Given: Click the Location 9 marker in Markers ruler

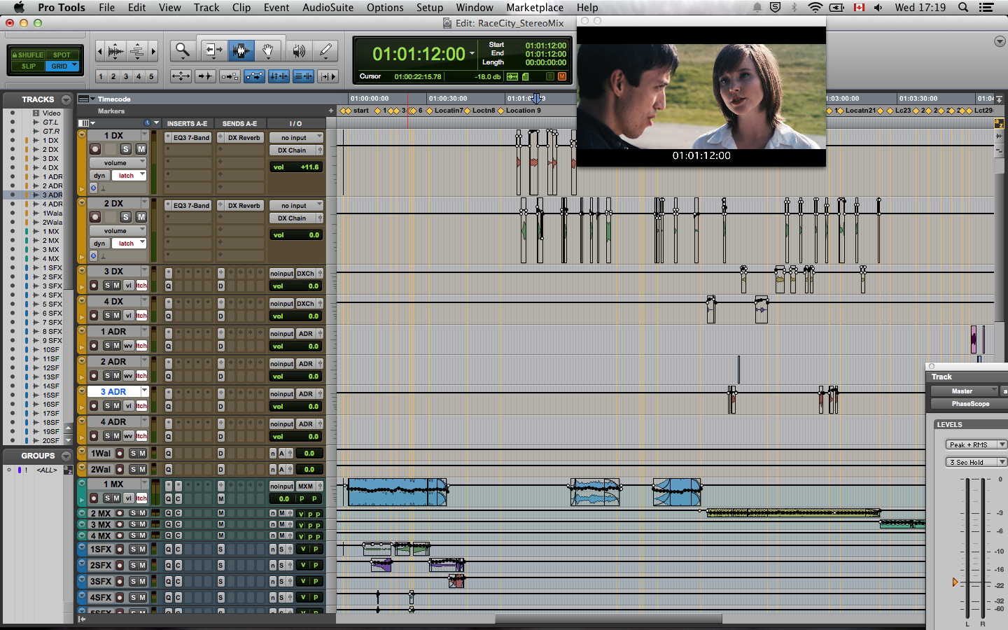Looking at the screenshot, I should click(x=522, y=111).
